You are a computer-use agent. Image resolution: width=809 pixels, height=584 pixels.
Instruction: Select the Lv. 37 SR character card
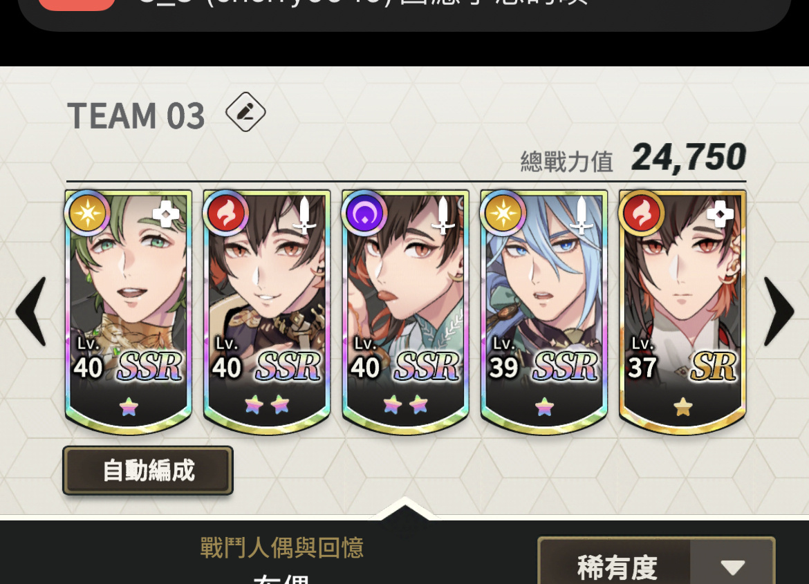[x=682, y=312]
